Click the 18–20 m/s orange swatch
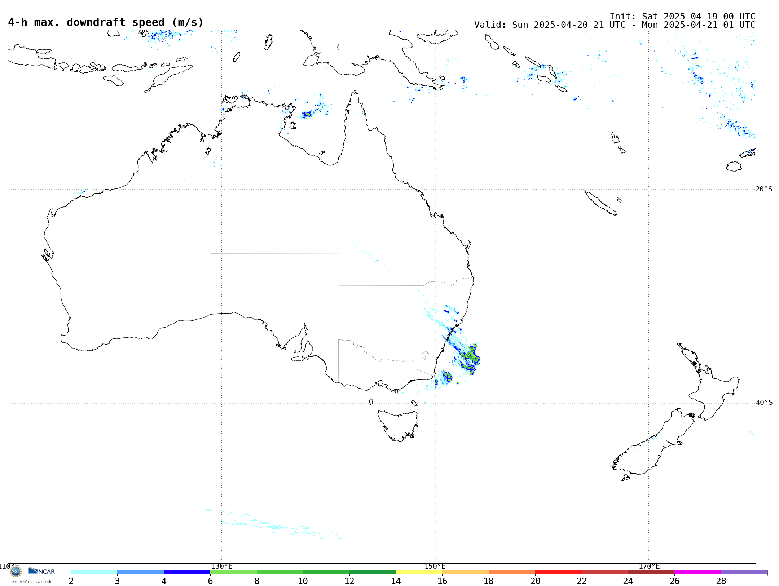Screen dimensions: 779x586 tap(512, 572)
